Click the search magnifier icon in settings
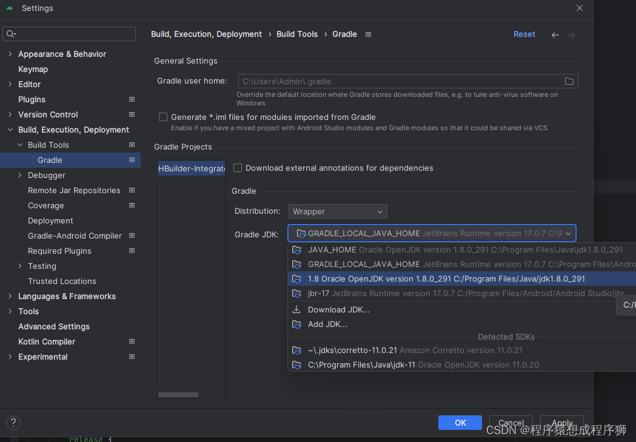 [12, 34]
